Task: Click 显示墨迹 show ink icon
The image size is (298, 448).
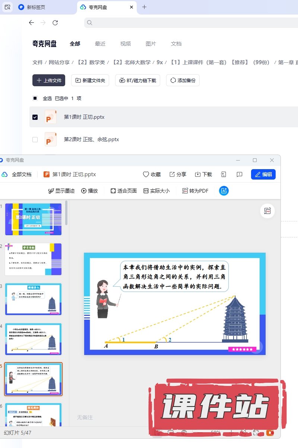Action: click(x=51, y=191)
